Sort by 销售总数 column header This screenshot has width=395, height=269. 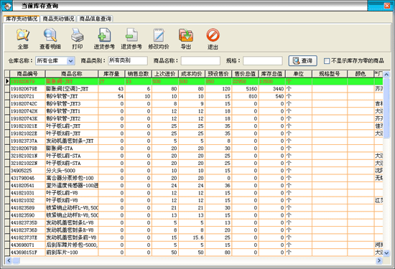click(138, 74)
